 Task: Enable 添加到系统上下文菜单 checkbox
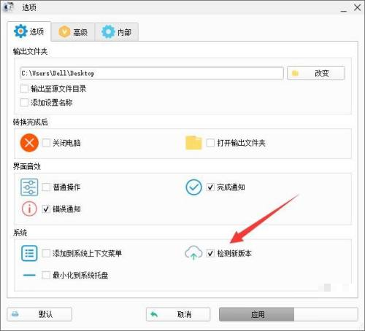[46, 253]
